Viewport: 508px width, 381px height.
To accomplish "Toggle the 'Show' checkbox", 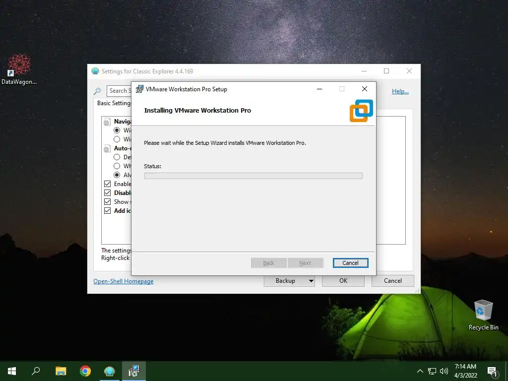I will (108, 201).
